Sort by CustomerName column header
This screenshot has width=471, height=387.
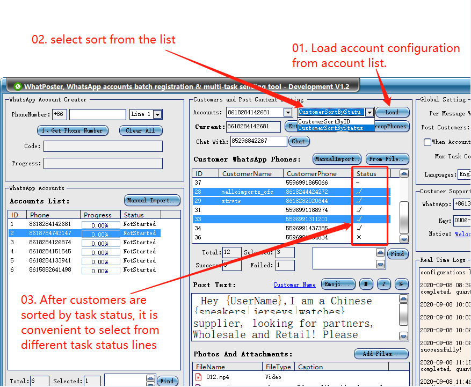(x=251, y=173)
